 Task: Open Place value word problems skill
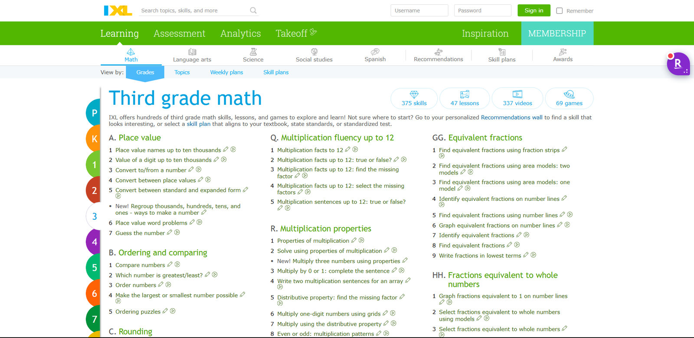pyautogui.click(x=151, y=223)
